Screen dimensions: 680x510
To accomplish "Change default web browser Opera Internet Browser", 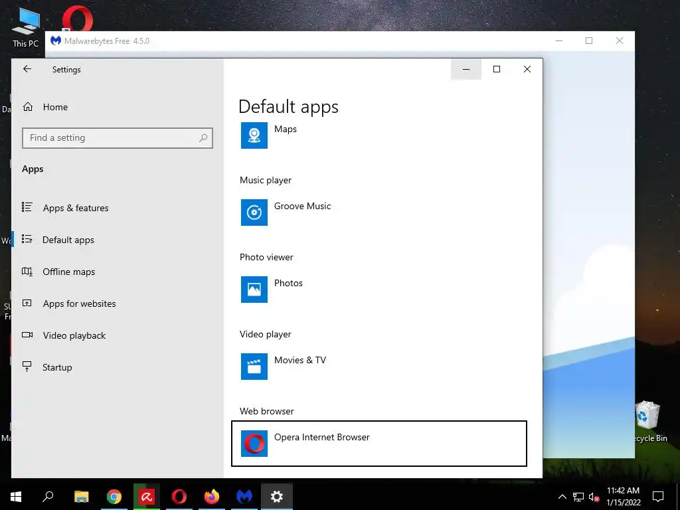I will pos(379,444).
